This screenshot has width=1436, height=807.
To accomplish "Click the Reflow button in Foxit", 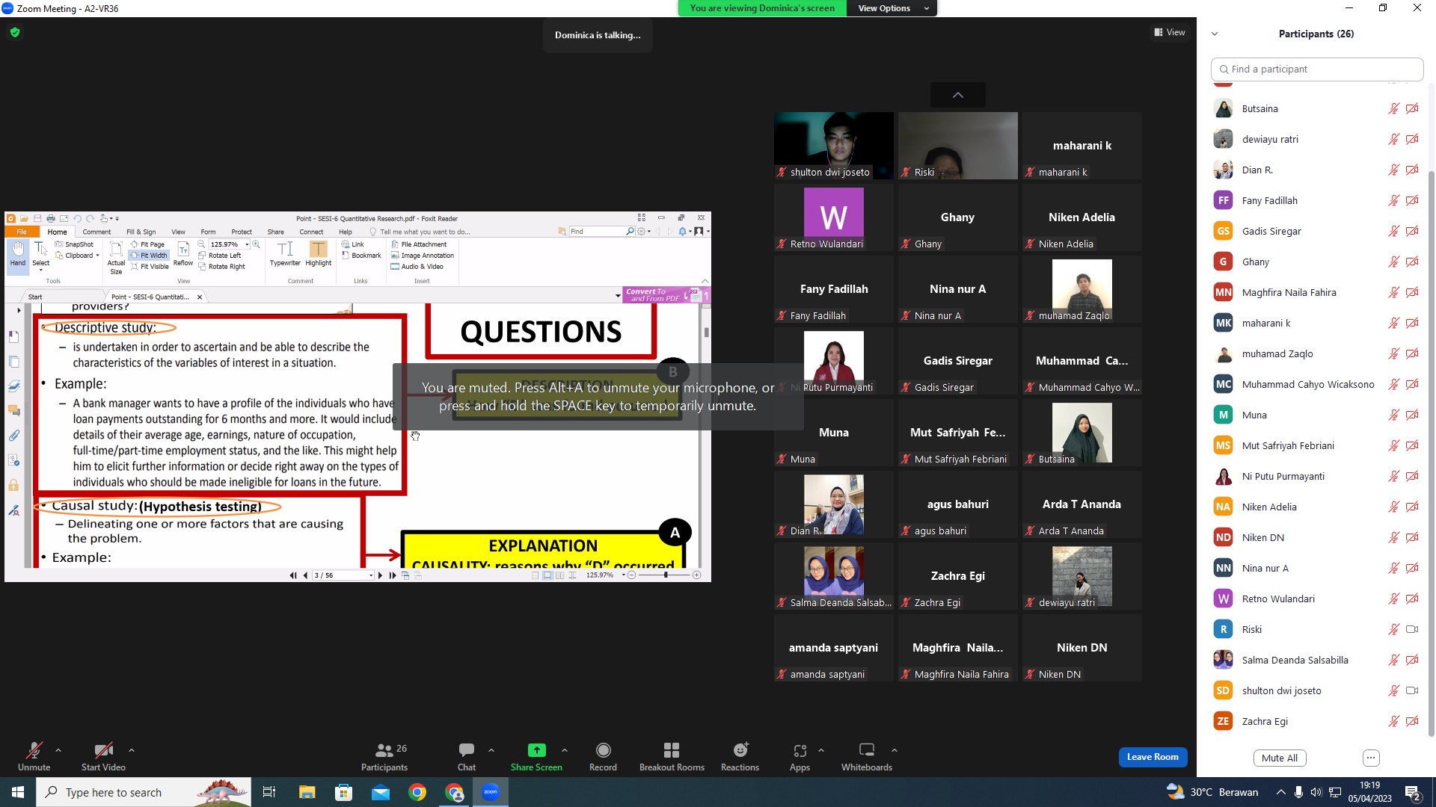I will coord(183,254).
